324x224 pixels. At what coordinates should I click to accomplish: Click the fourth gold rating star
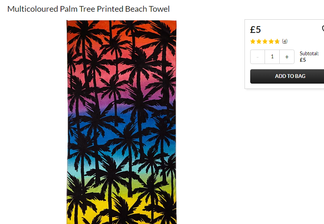click(x=271, y=42)
